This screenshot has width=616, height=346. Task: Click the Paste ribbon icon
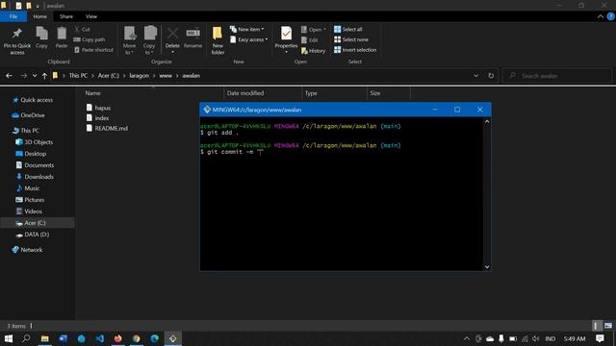click(x=62, y=38)
